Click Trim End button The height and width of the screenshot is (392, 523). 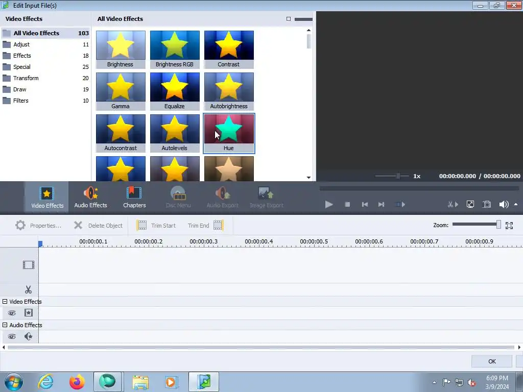[x=205, y=225]
